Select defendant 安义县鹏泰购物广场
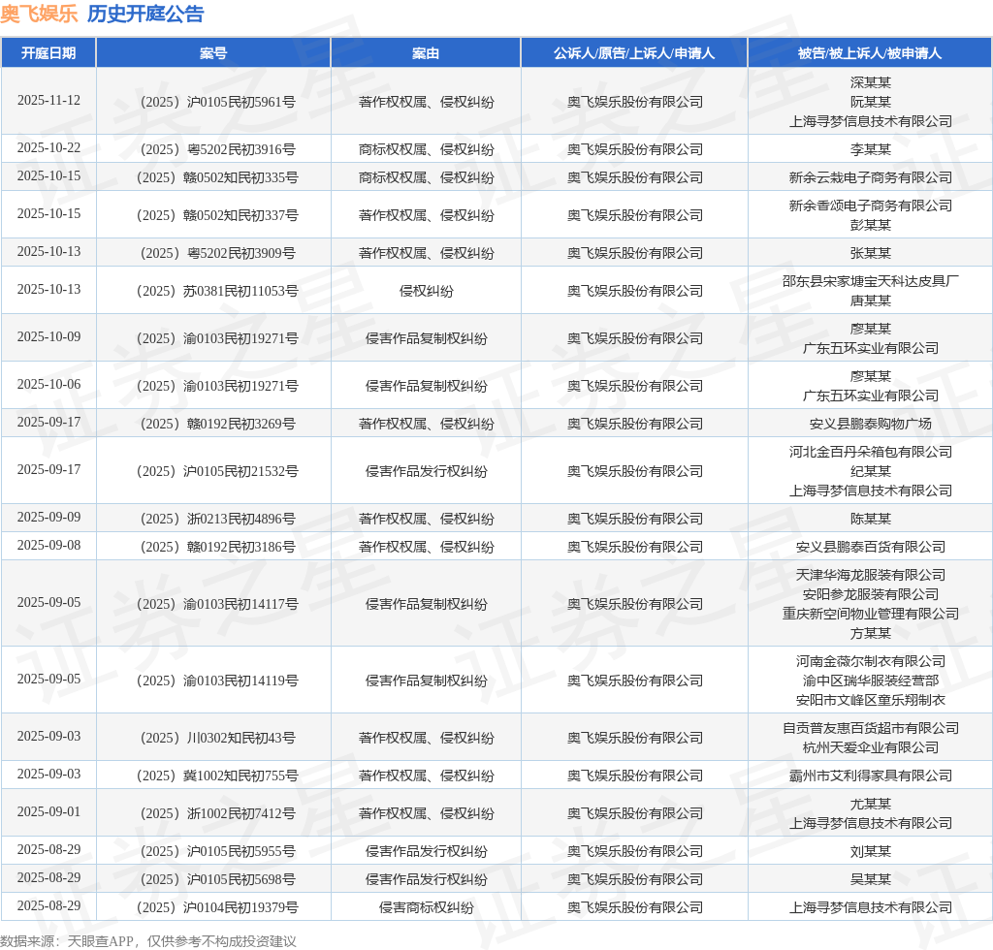The width and height of the screenshot is (993, 950). tap(870, 424)
